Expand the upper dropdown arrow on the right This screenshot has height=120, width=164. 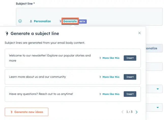158,89
